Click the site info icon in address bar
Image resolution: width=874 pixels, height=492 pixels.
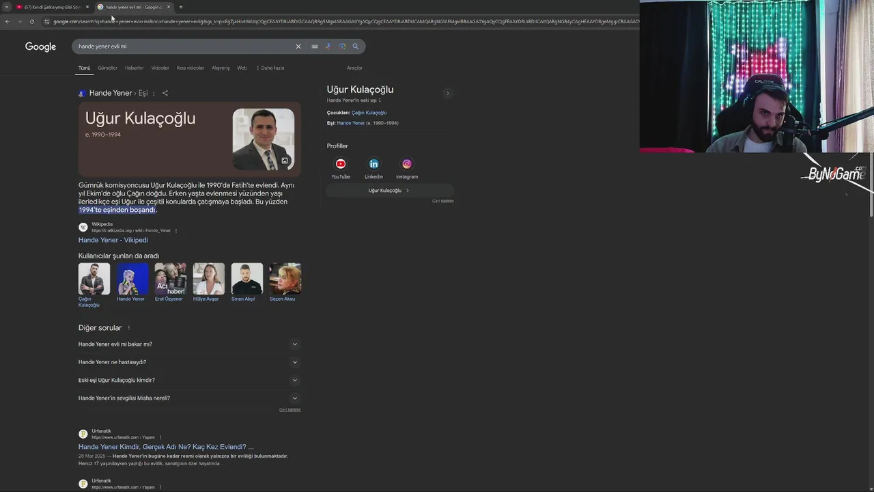(x=46, y=21)
